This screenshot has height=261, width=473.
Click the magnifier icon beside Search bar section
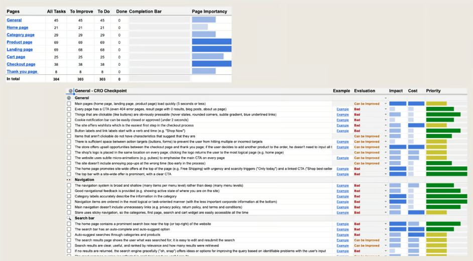pos(69,218)
